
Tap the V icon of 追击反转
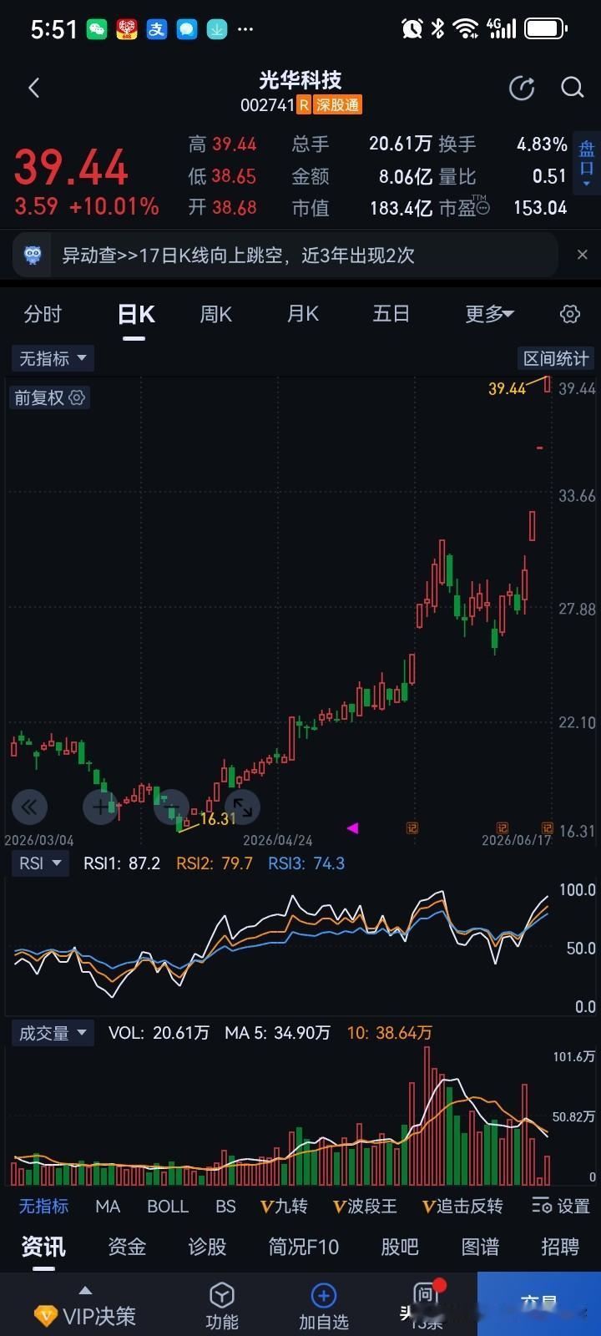[429, 1207]
